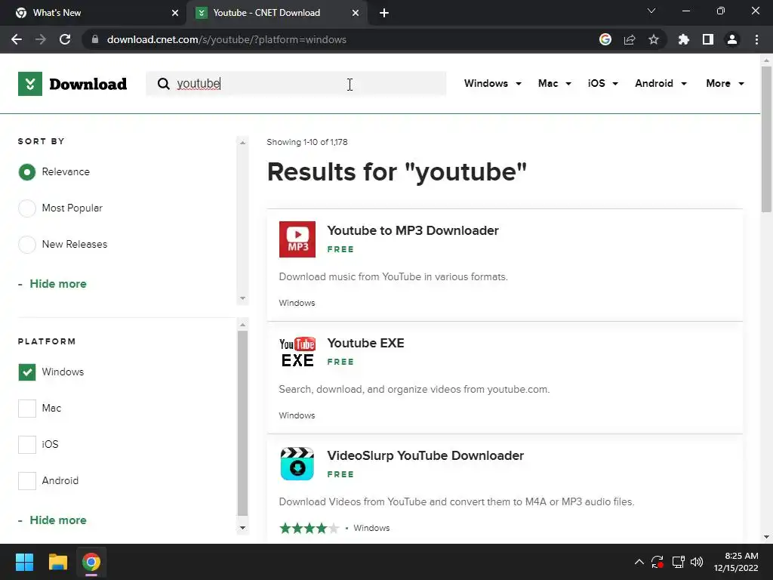
Task: Open the Youtube EXE app icon
Action: tap(297, 352)
